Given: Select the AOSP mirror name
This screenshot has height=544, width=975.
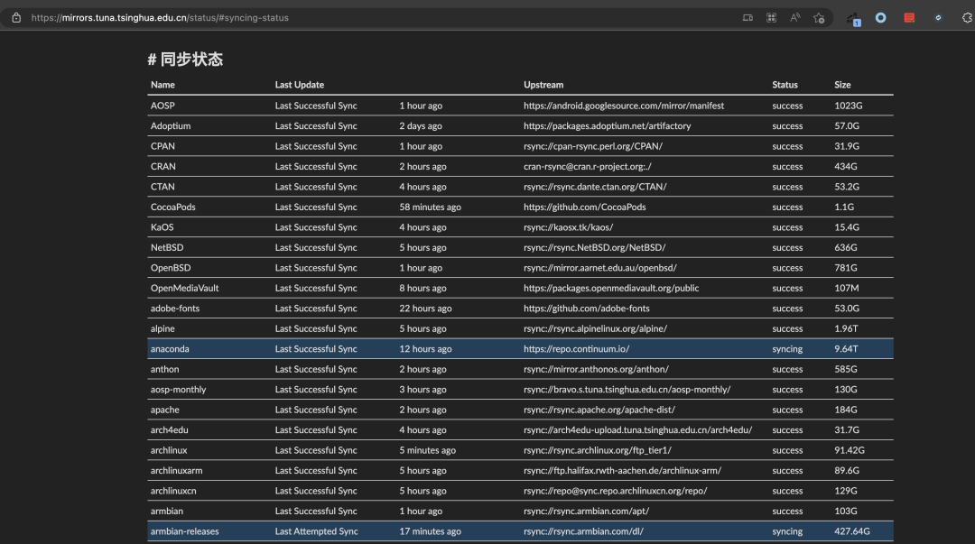Looking at the screenshot, I should (162, 106).
